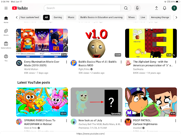The width and height of the screenshot is (181, 136).
Task: Open options menu for The Alphabet Song video
Action: (x=176, y=62)
